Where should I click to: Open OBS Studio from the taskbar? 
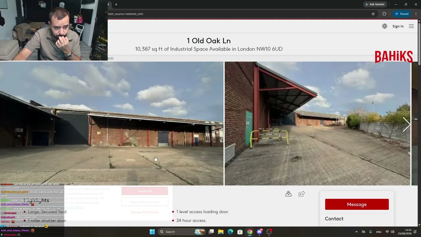point(269,232)
